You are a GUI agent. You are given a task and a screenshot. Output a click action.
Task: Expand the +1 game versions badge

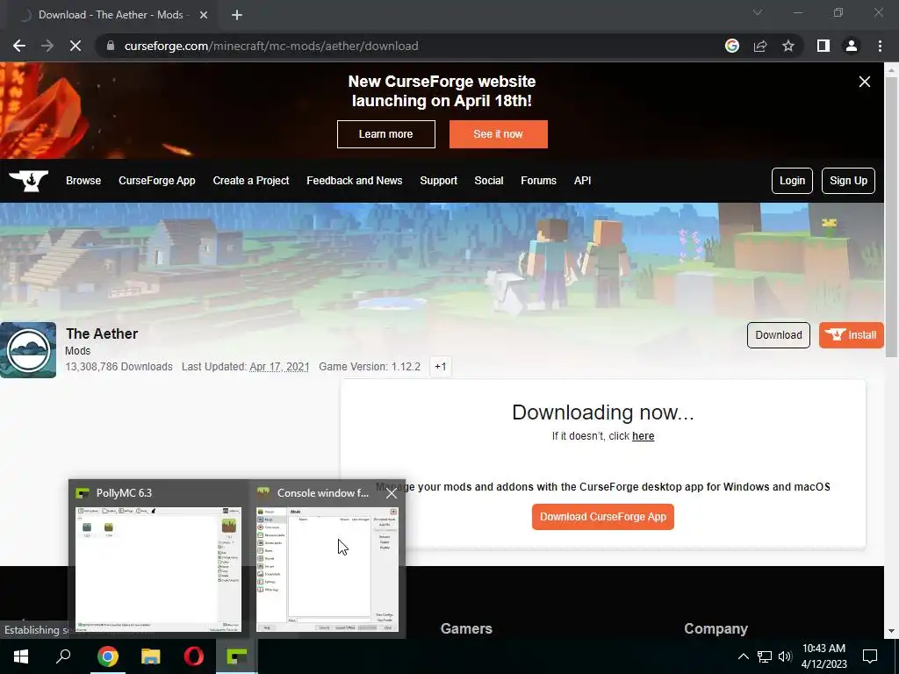(x=441, y=367)
